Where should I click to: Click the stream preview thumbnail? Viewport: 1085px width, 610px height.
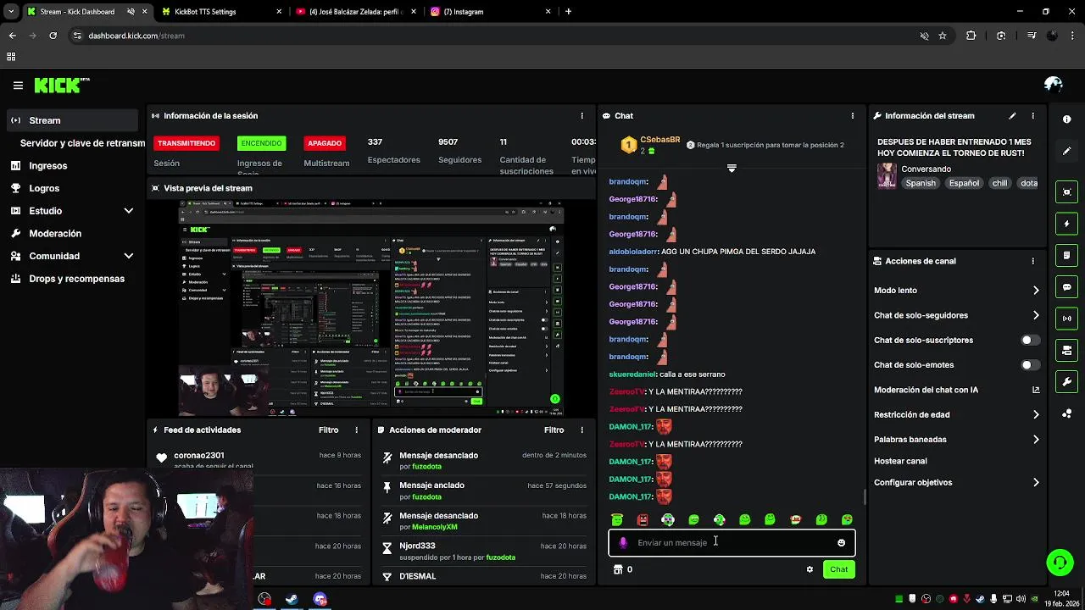pyautogui.click(x=371, y=308)
